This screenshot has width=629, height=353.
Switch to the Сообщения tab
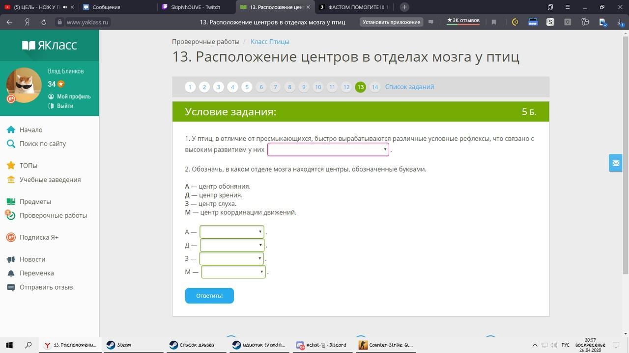pos(119,7)
